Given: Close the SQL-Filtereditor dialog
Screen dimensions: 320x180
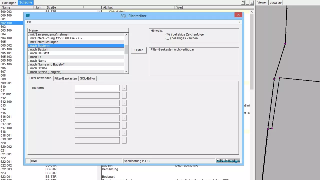Looking at the screenshot, I should click(x=238, y=15).
